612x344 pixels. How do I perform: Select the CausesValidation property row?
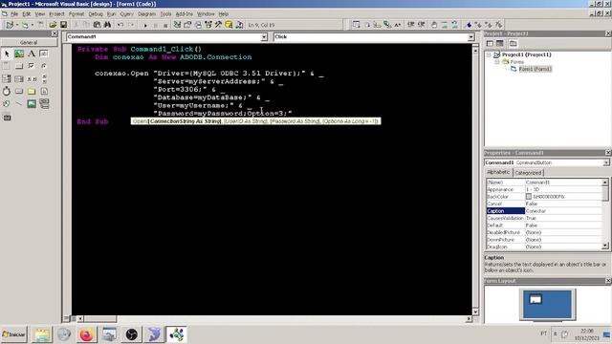tap(544, 218)
